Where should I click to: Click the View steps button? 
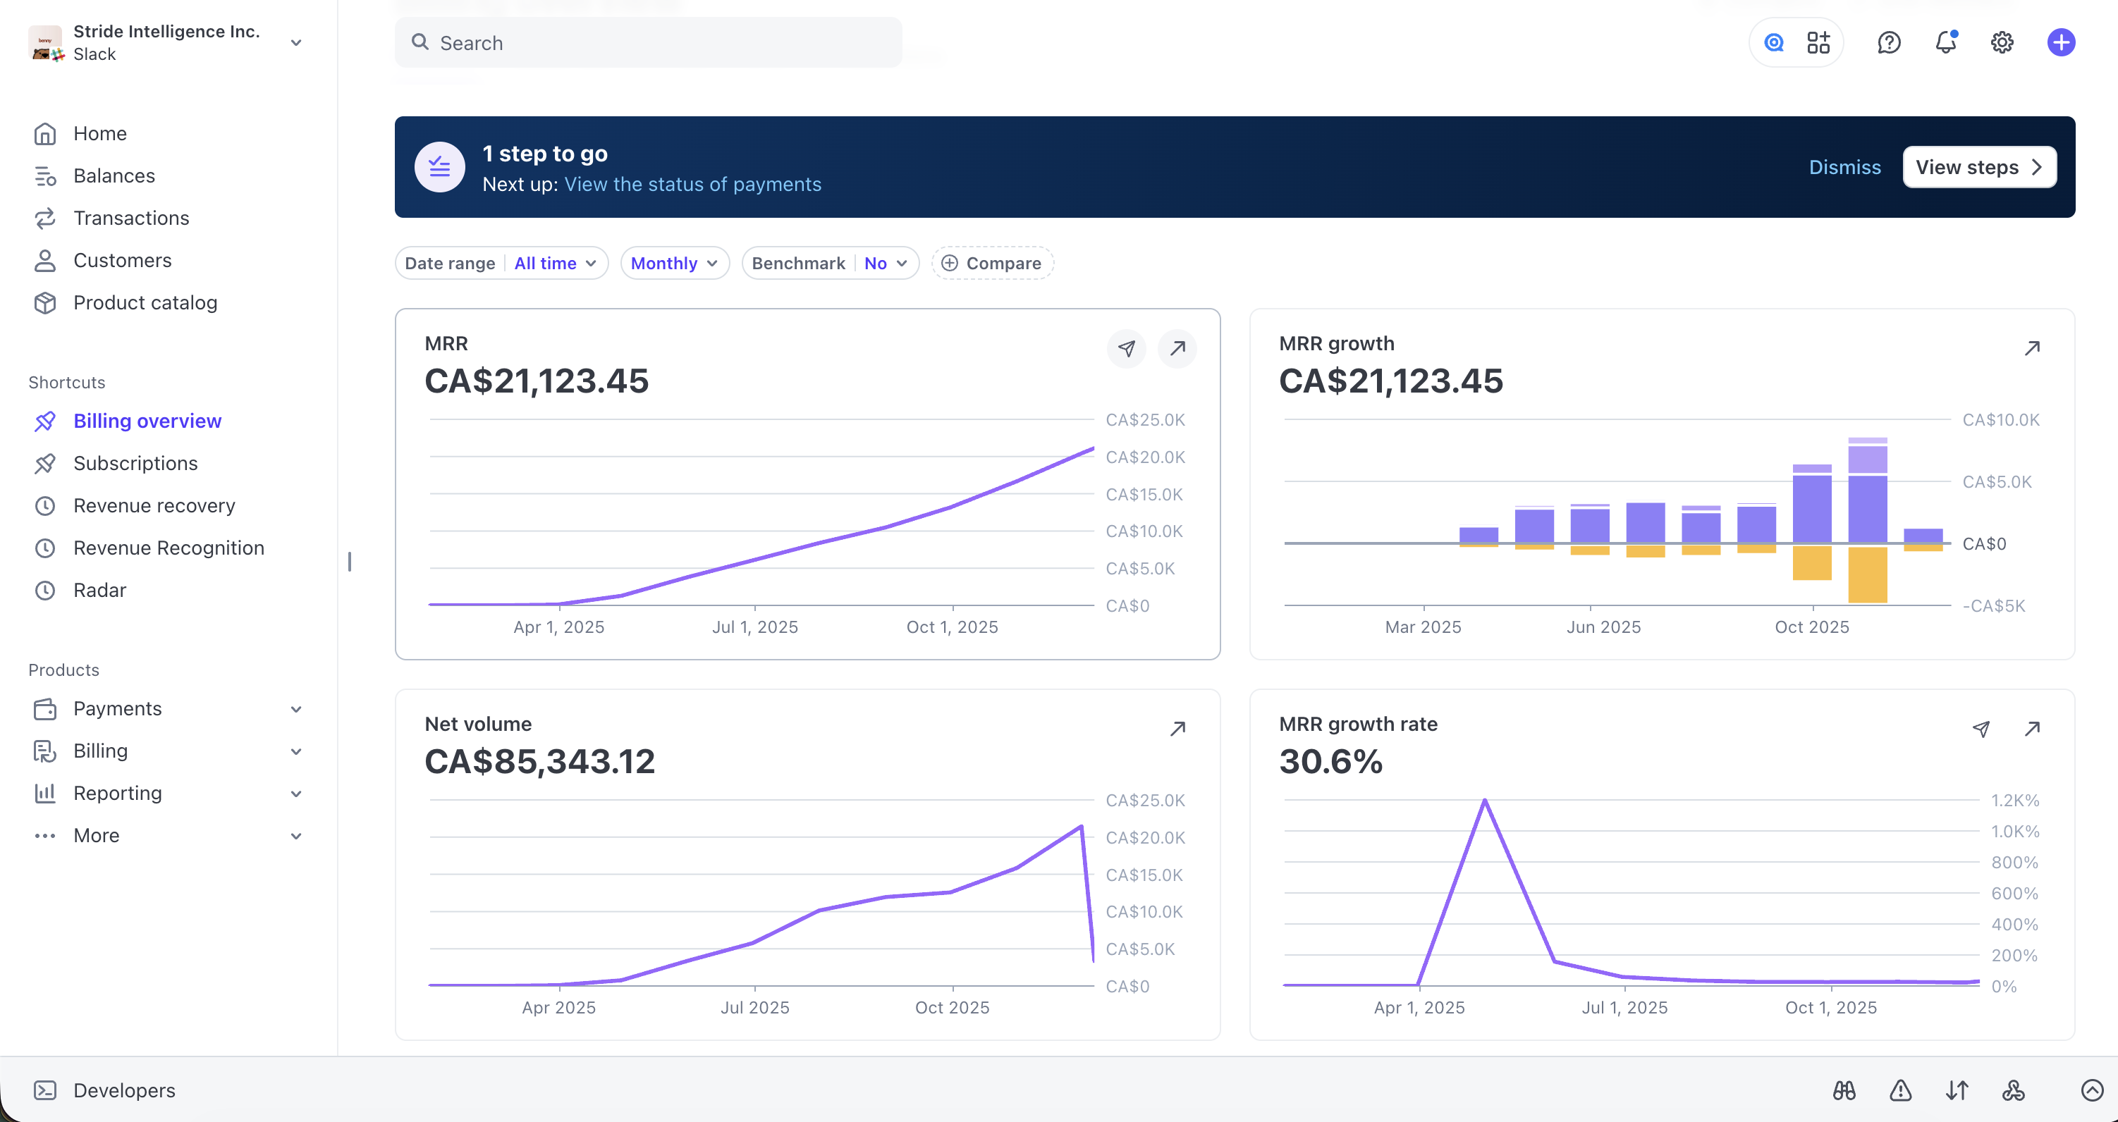1979,168
